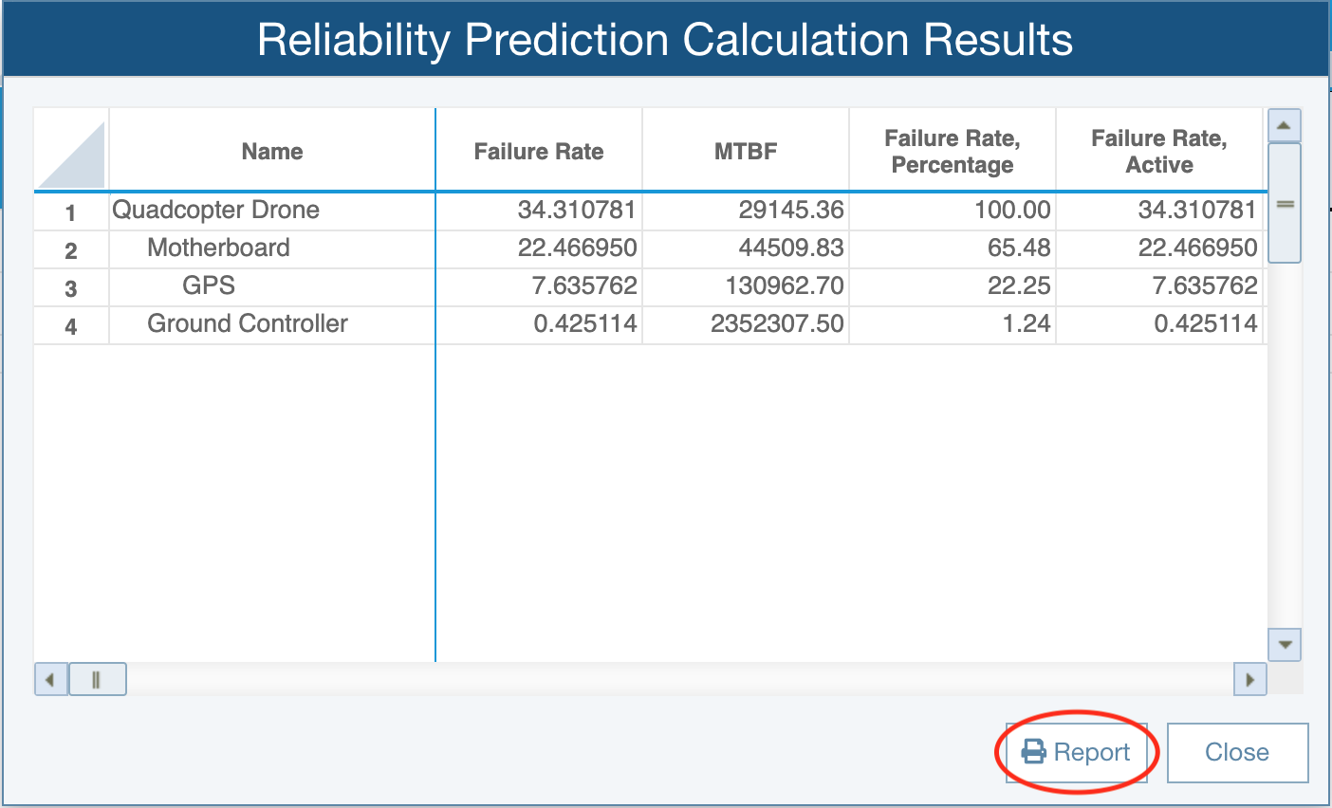Select the Motherboard row
The height and width of the screenshot is (808, 1332).
pos(219,248)
